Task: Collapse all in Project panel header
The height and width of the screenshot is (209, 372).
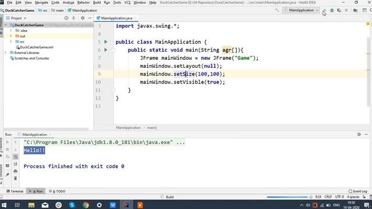Action: click(74, 18)
